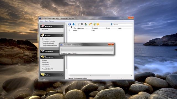Minimize the MyPhoneExplorer window
Viewport: 177px width, 99px height.
click(x=123, y=18)
